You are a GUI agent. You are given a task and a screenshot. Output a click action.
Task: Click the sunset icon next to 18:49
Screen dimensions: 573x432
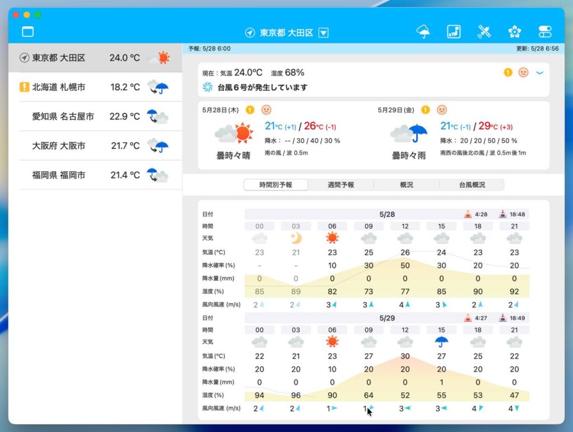(x=503, y=318)
